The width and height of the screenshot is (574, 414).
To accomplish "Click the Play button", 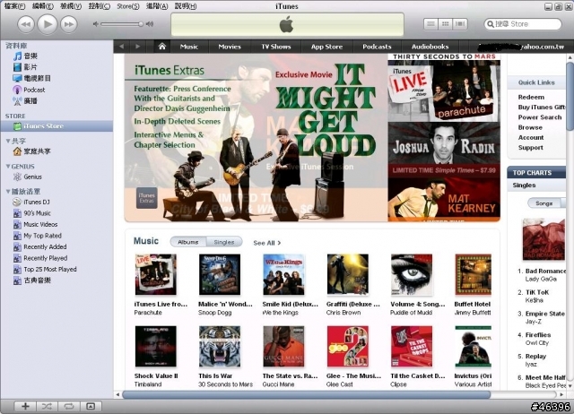I will tap(48, 24).
